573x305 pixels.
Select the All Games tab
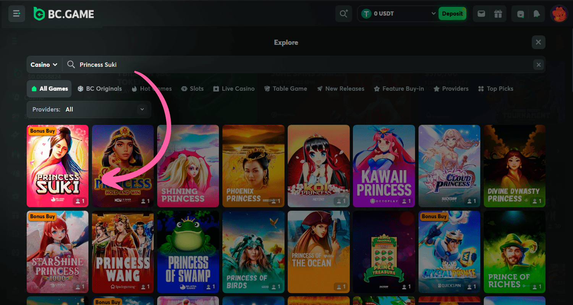pos(50,88)
